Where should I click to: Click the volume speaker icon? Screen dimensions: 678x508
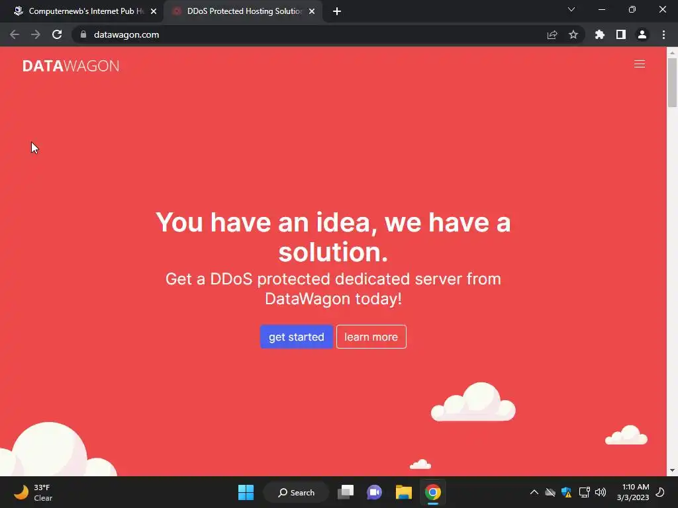tap(600, 492)
